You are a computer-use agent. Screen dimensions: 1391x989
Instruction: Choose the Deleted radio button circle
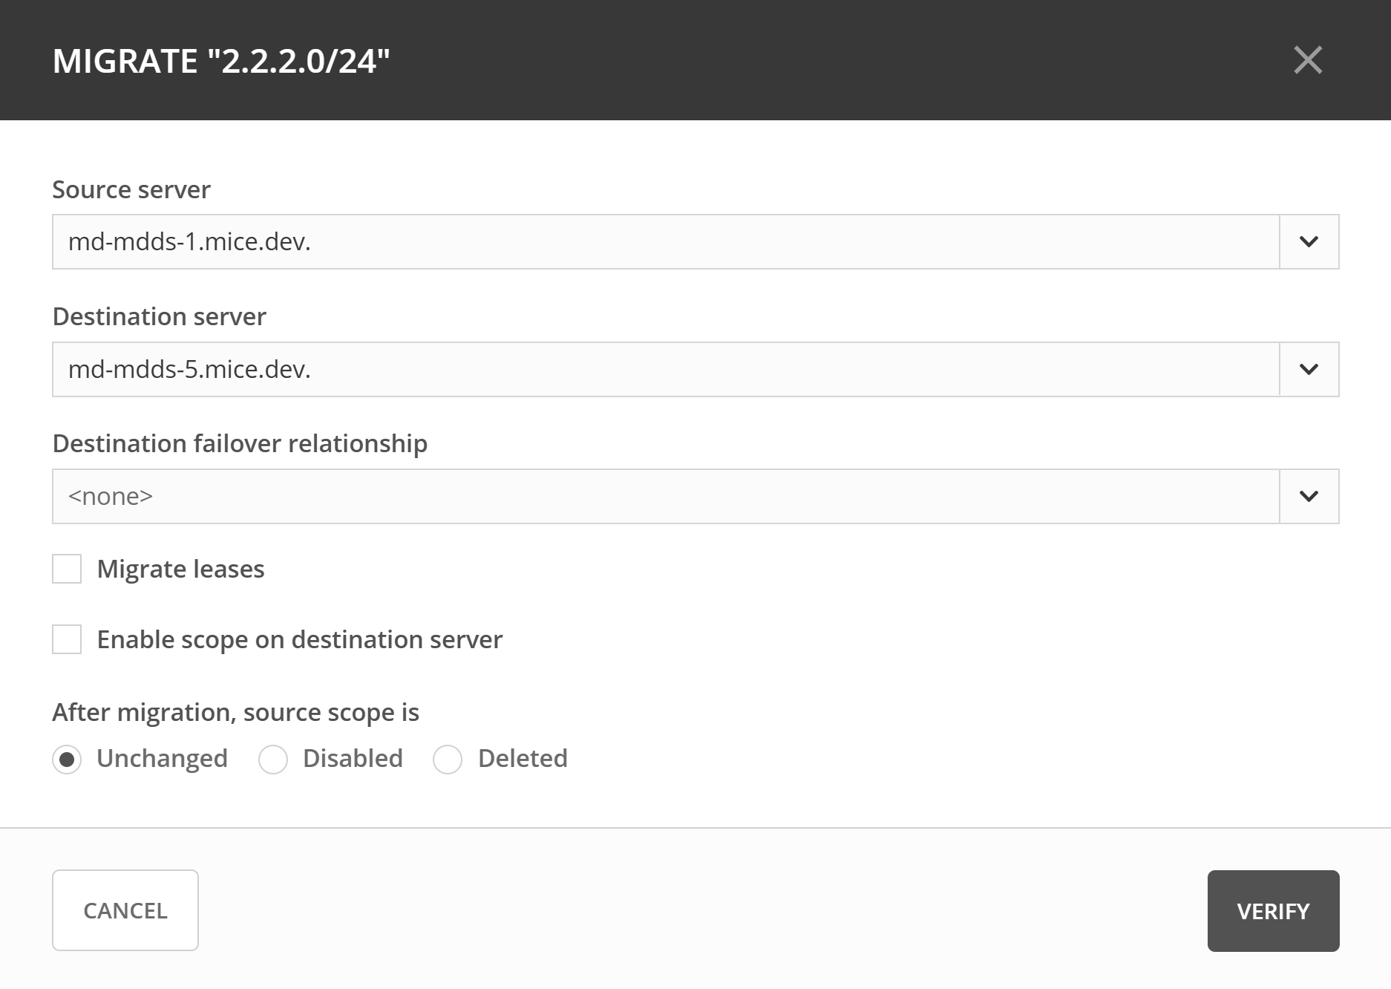pos(448,760)
